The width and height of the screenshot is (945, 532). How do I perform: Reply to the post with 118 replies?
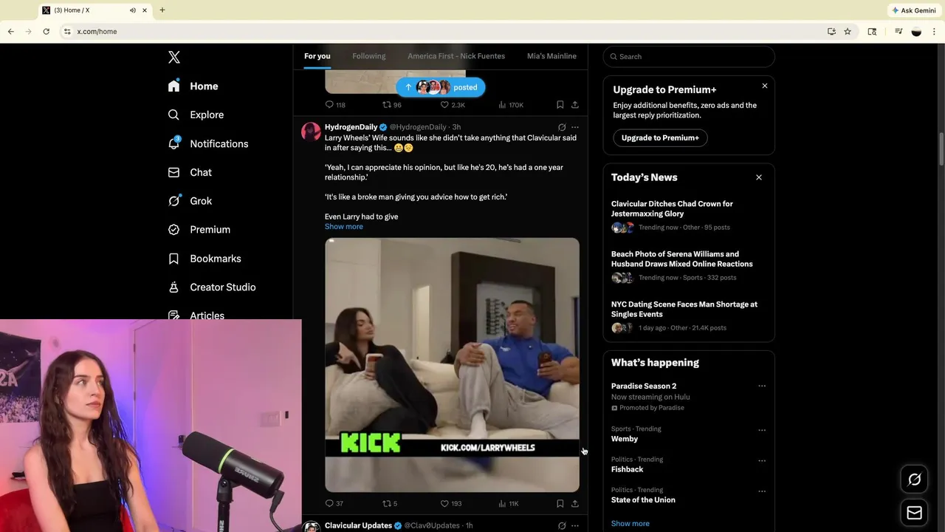335,105
